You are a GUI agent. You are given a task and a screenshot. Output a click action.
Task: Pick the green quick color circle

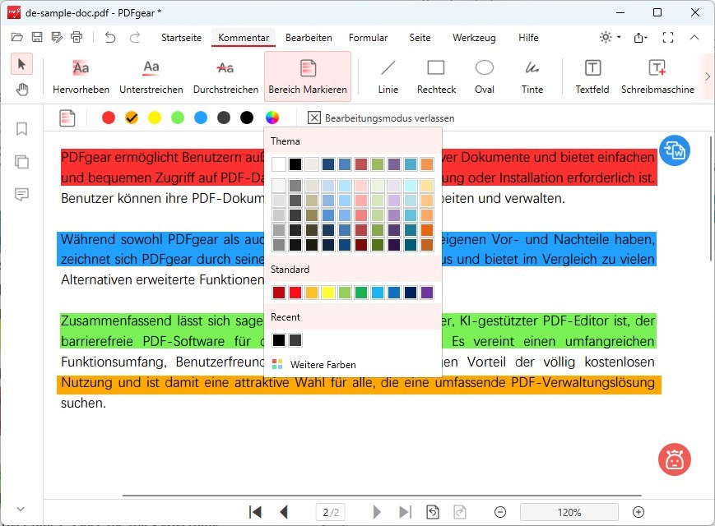(178, 118)
